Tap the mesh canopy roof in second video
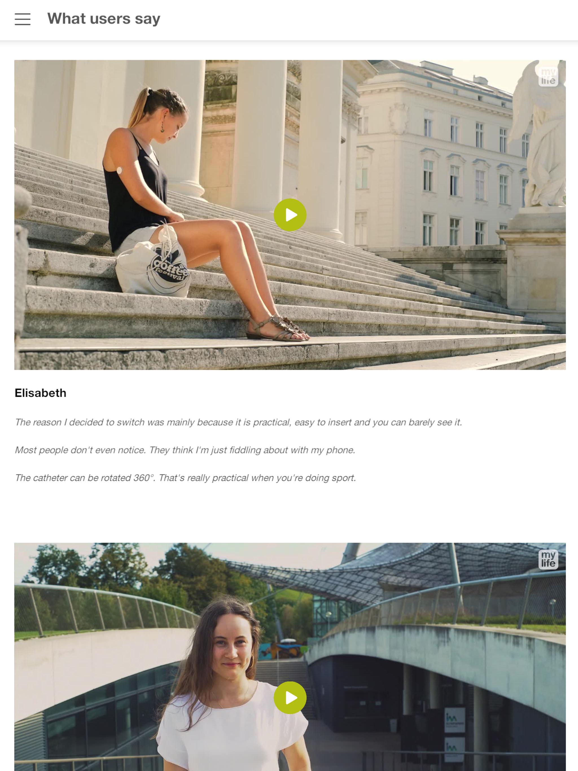 coord(401,572)
